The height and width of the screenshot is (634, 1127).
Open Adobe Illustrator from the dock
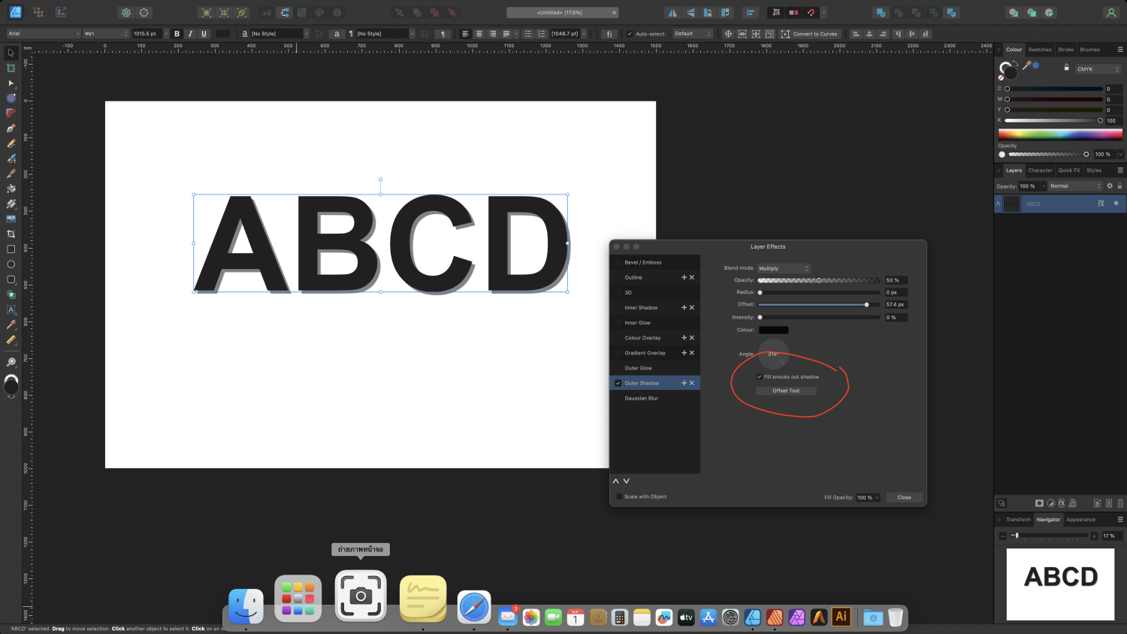click(x=841, y=617)
